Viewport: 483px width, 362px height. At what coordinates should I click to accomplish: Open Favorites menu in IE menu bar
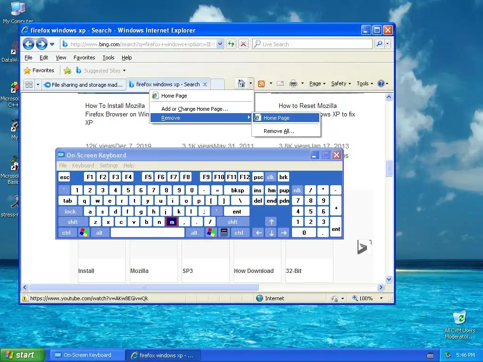tap(84, 58)
